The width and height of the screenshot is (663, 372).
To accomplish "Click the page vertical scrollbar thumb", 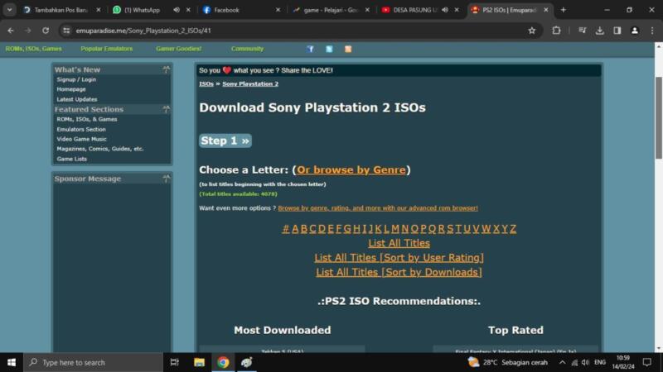I will click(658, 118).
